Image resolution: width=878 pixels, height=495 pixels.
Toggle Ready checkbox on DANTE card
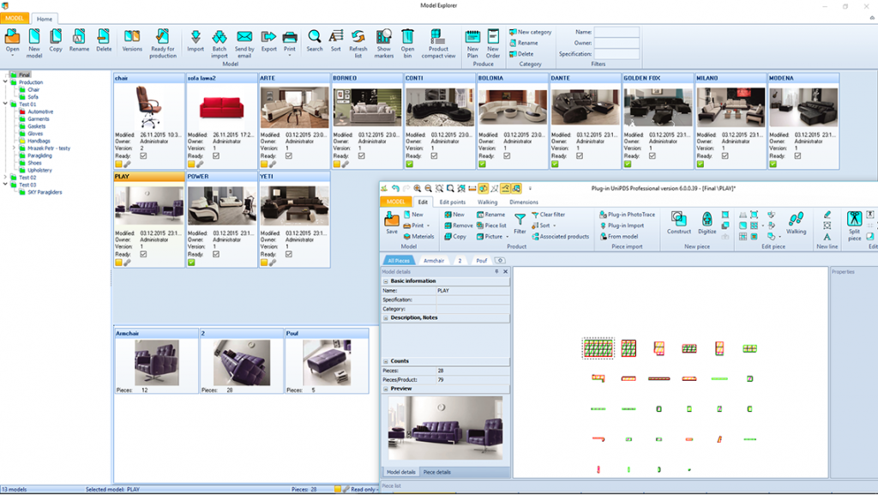[580, 156]
